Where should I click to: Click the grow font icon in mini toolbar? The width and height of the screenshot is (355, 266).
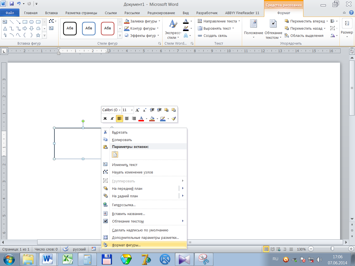click(138, 110)
